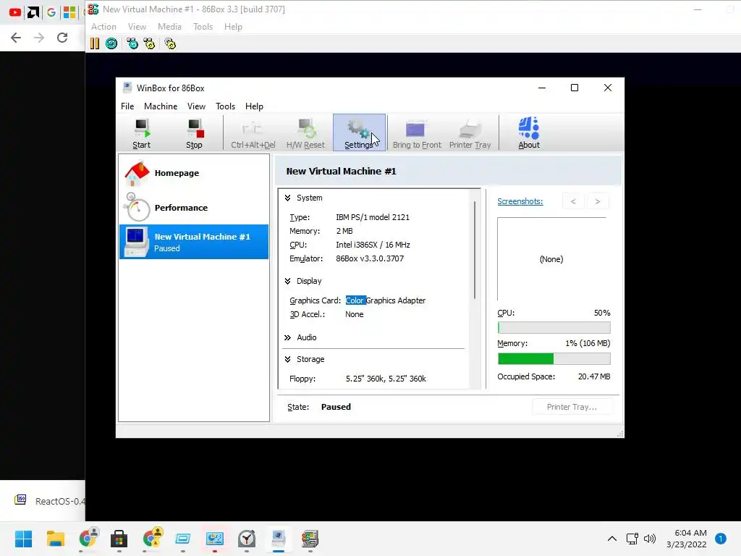Click the Pause icon in 86Box toolbar

tap(95, 43)
